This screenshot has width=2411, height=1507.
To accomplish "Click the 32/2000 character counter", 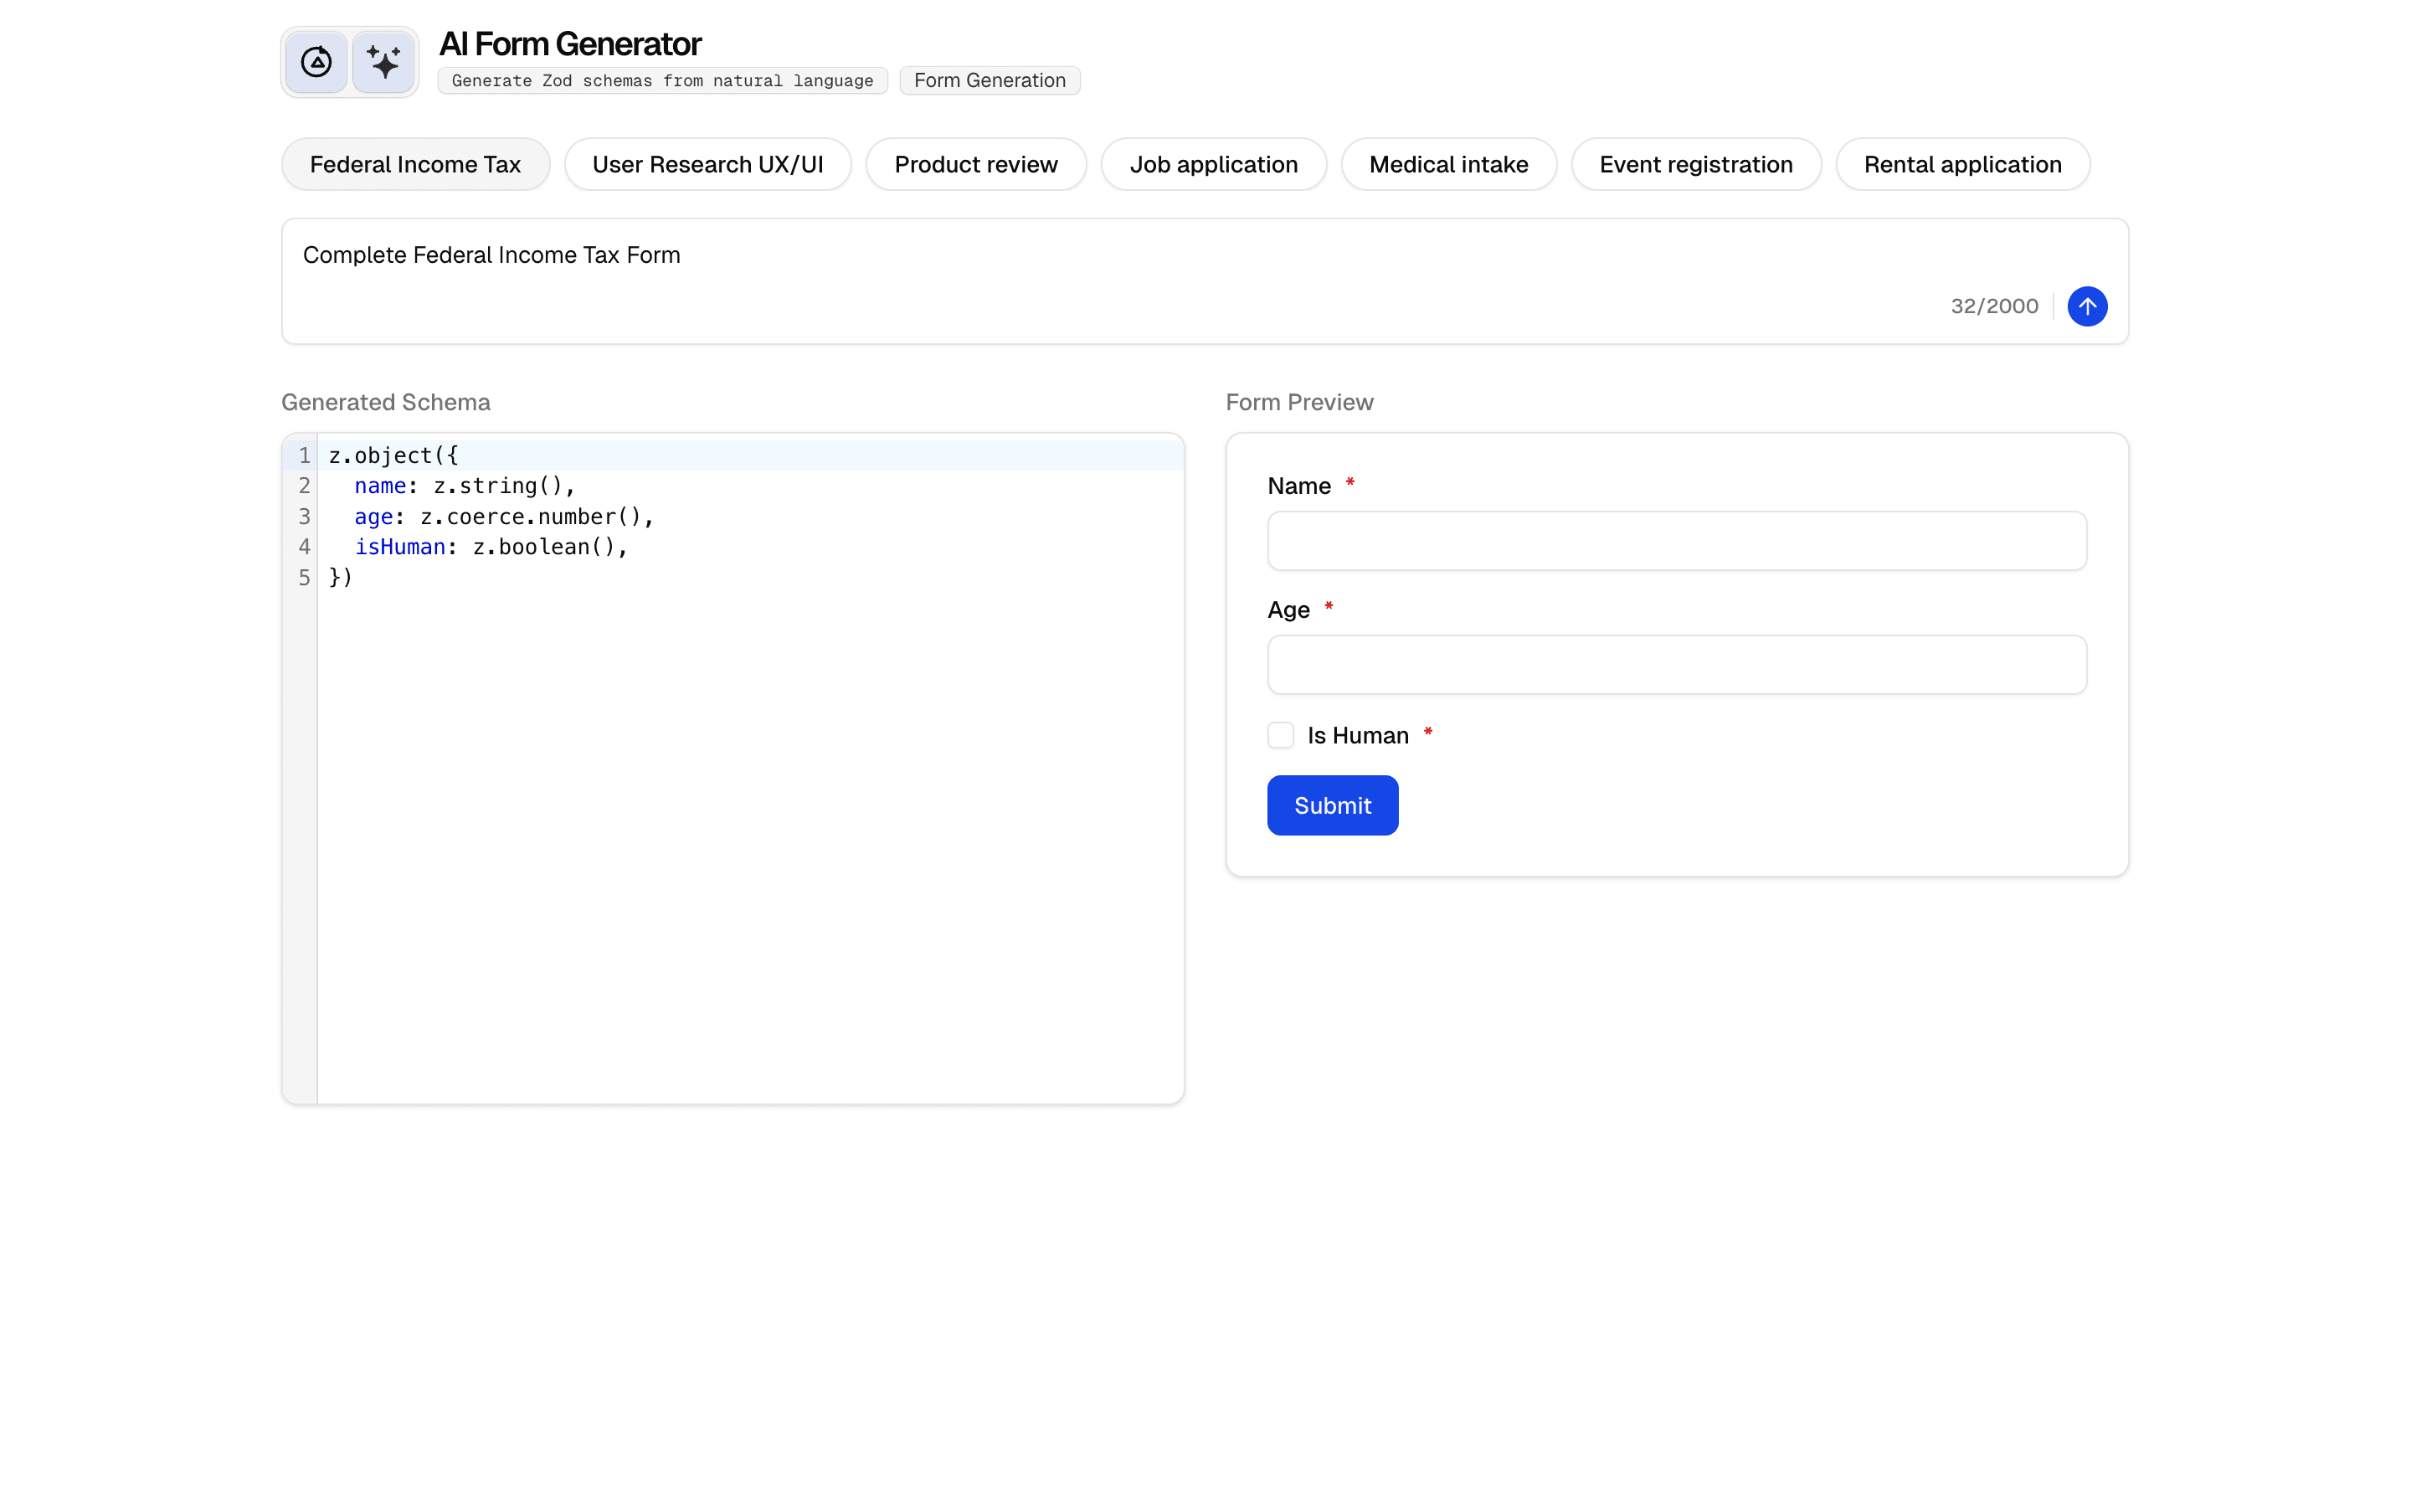I will (1993, 306).
